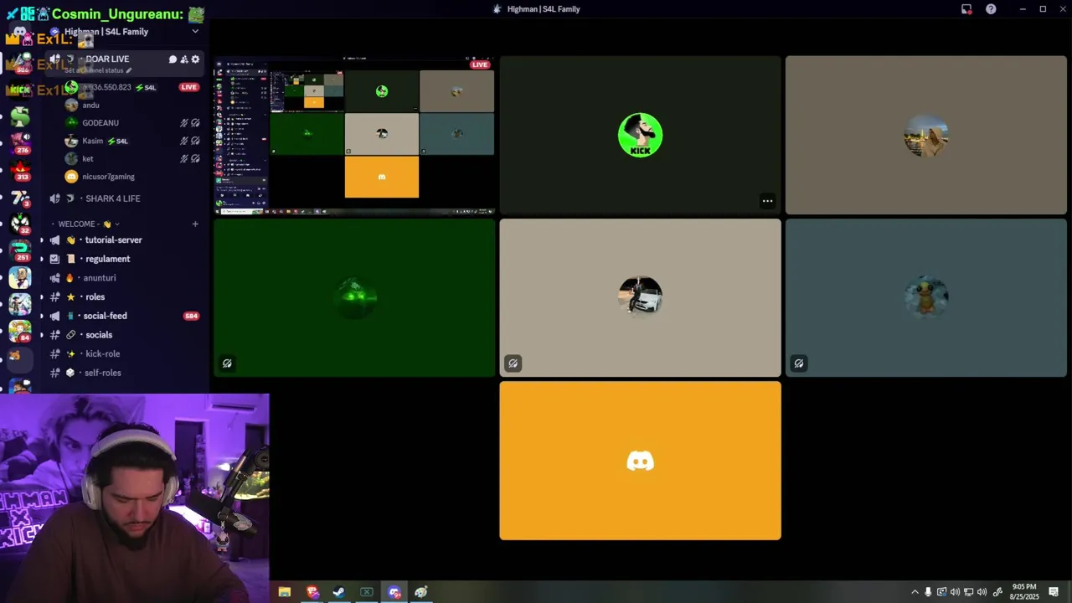The image size is (1072, 603).
Task: Select user Kasim in the voice channel
Action: coord(92,141)
